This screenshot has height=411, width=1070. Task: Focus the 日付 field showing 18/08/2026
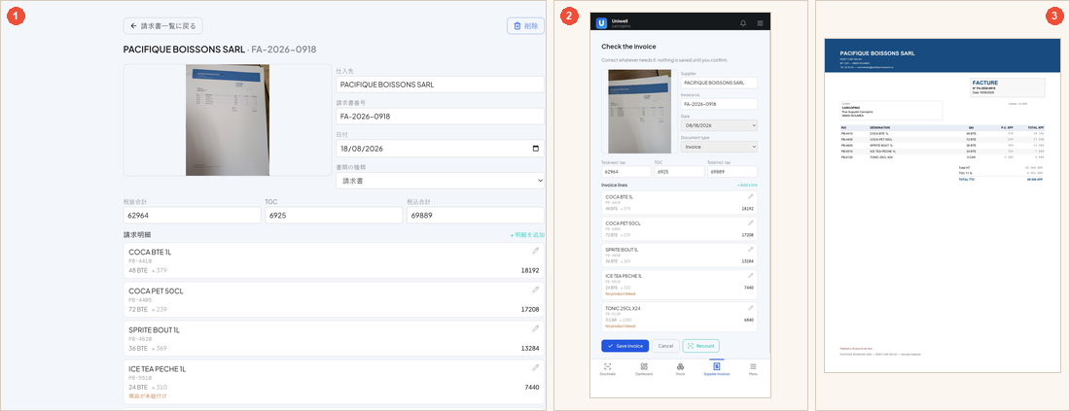coord(440,149)
